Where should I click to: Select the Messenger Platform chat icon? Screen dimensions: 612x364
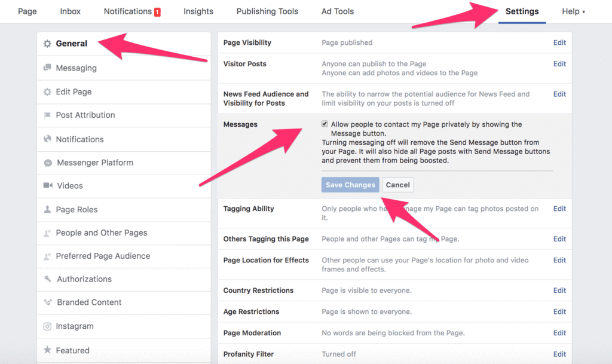[x=47, y=163]
